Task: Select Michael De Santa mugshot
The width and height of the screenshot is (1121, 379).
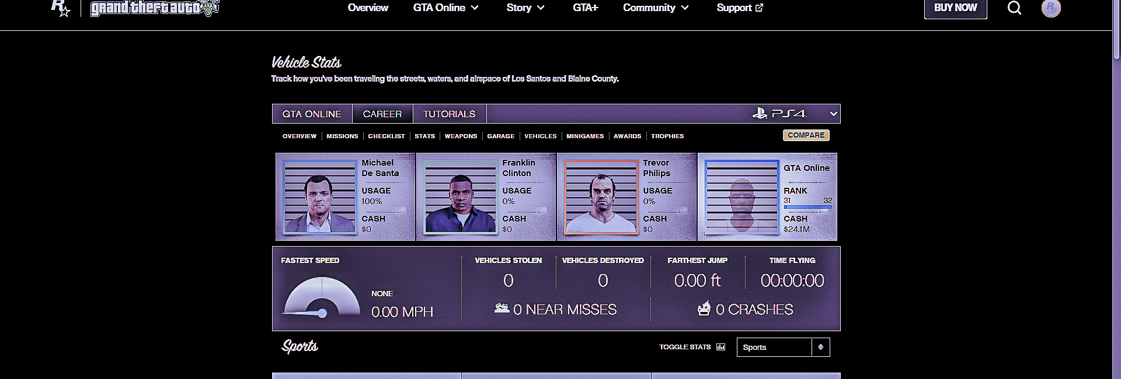Action: click(x=319, y=197)
